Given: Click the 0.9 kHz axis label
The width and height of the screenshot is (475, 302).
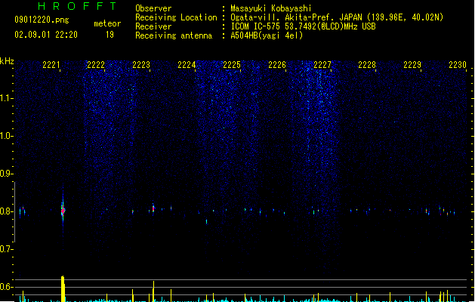Looking at the screenshot, I should click(x=6, y=174).
